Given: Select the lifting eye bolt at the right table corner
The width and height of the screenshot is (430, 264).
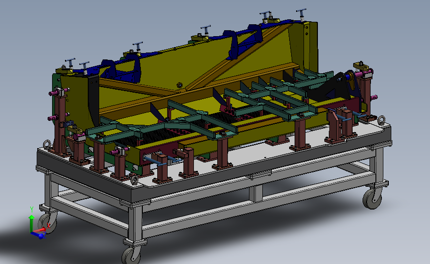Looking at the screenshot, I should 381,120.
